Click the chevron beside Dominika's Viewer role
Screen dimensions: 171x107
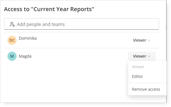[x=149, y=40]
